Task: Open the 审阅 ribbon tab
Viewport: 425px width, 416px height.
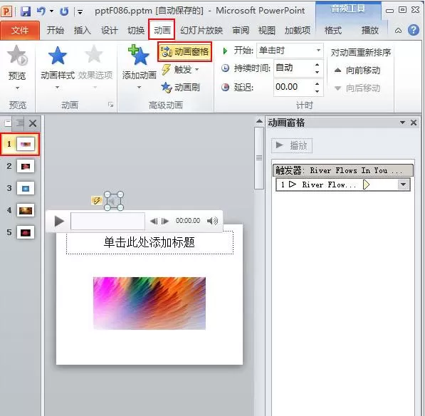Action: click(241, 30)
